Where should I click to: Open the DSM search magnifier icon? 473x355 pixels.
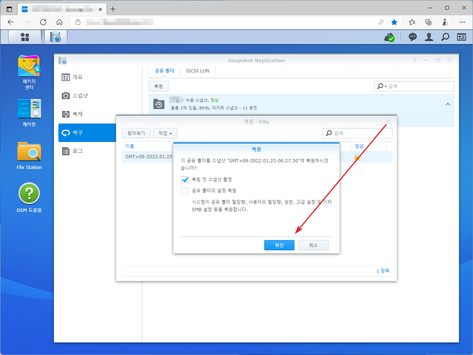(x=445, y=37)
